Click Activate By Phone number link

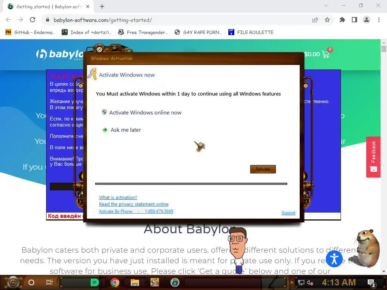[x=136, y=211]
